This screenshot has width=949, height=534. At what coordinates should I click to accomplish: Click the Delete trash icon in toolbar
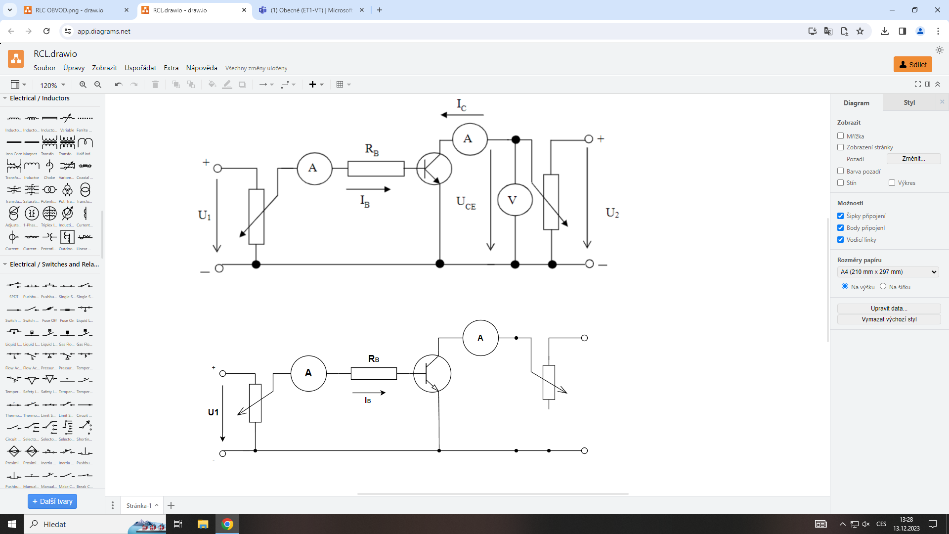(155, 85)
